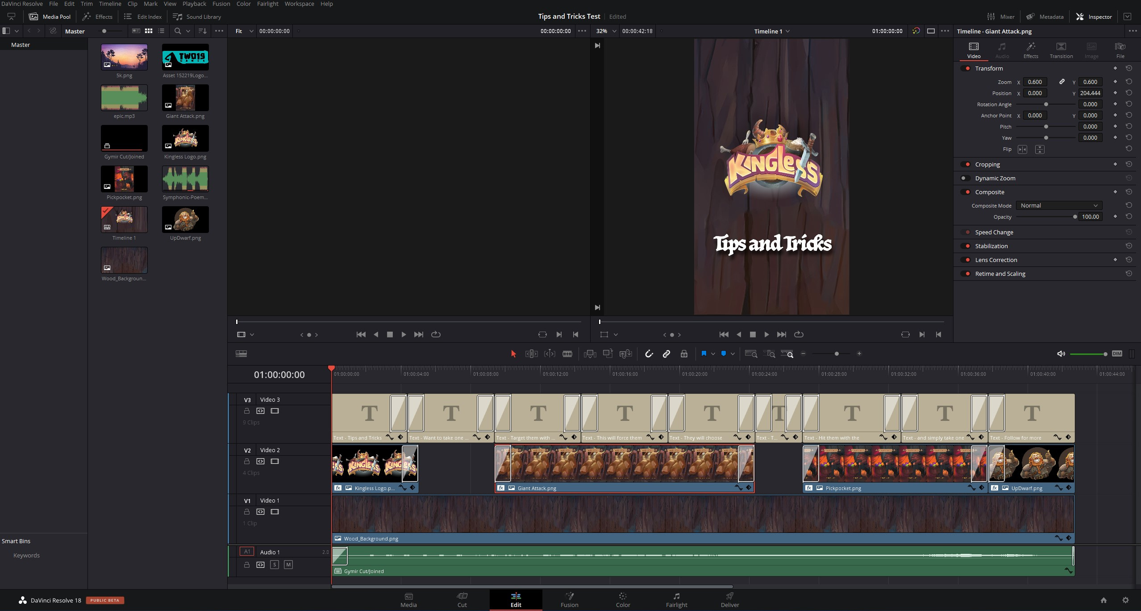Expand Retime and Scaling section
Screen dimensions: 1141x611
[1000, 274]
